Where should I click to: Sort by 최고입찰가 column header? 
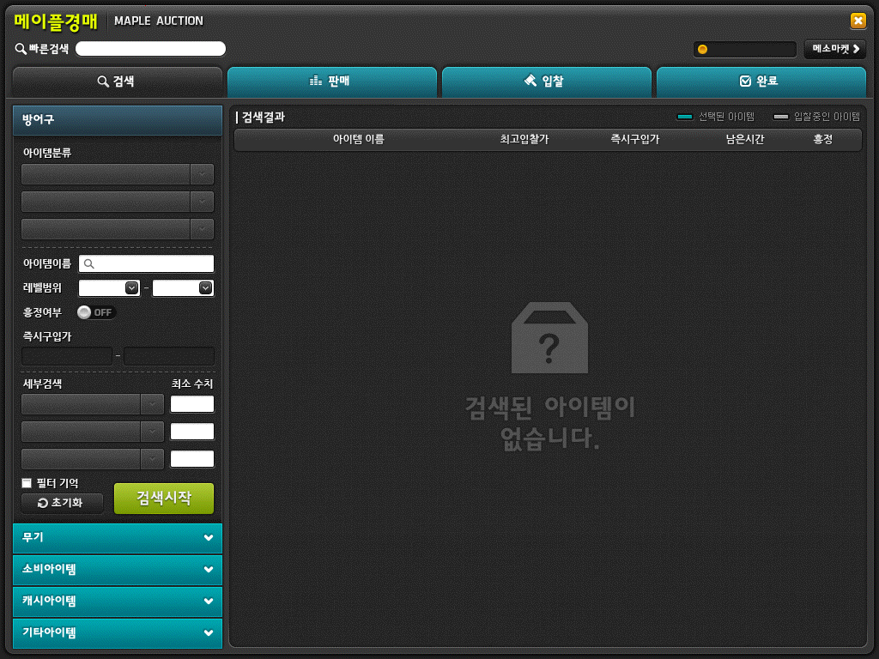[524, 139]
